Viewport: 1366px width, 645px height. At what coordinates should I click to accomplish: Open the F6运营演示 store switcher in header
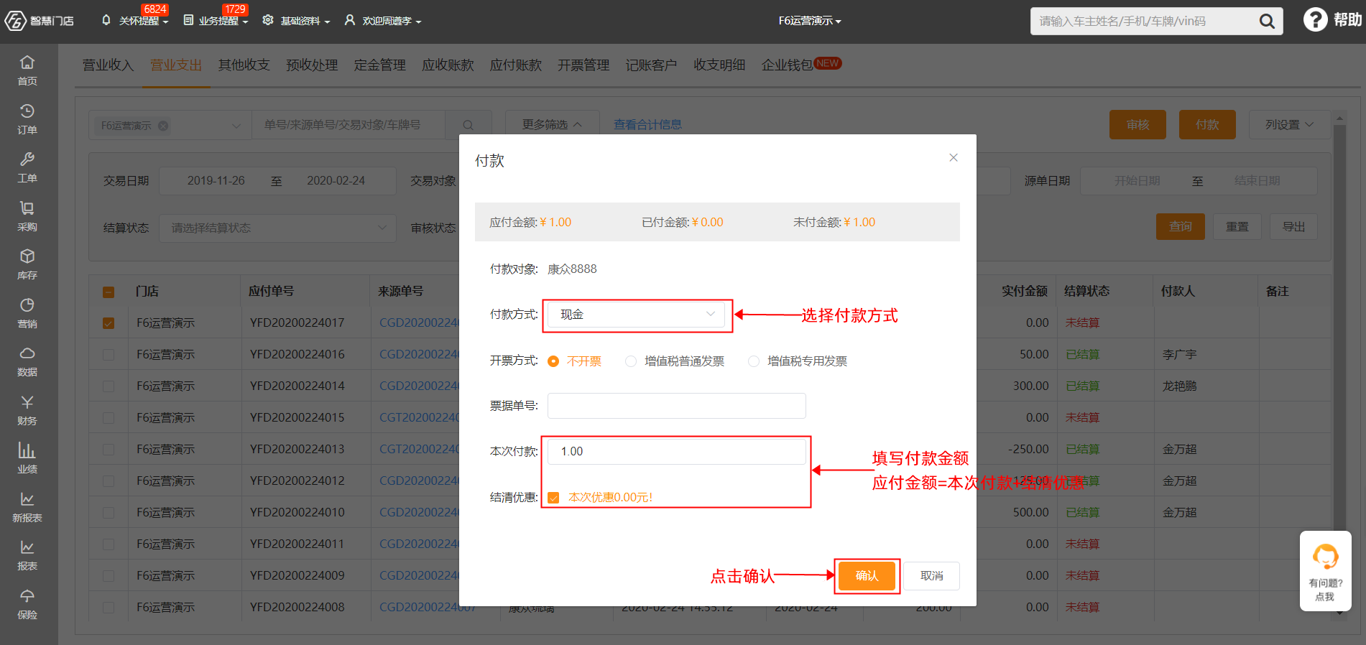[x=809, y=21]
